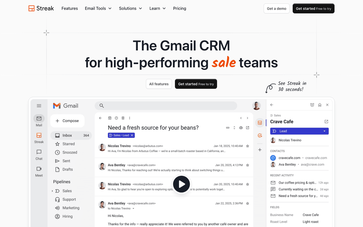Screen dimensions: 363x227
Task: Open the Lead stage dropdown
Action: click(x=324, y=131)
